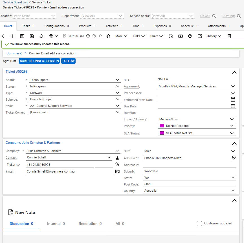The width and height of the screenshot is (244, 243).
Task: Click the envelope icon beside the email address
Action: (x=117, y=171)
